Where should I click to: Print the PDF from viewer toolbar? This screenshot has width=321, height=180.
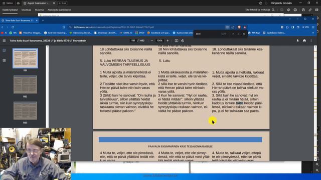(304, 40)
